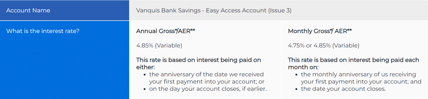Click the 4.75% or 4.85% (Variable) monthly rate
Viewport: 428px width, 99px height.
[324, 46]
